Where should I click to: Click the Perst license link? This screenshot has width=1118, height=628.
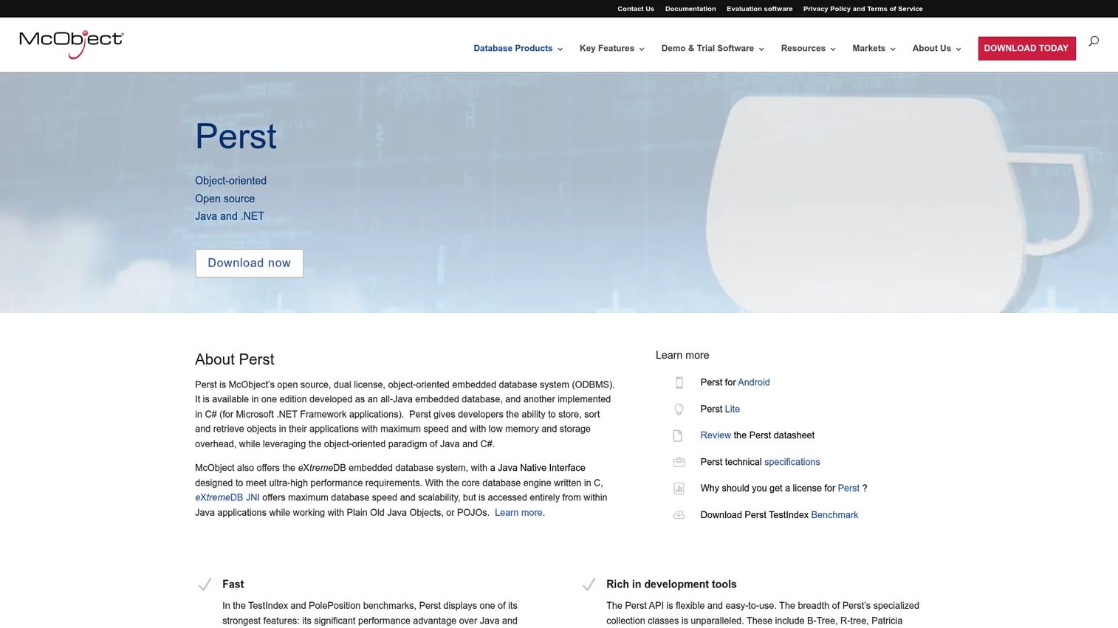(848, 489)
